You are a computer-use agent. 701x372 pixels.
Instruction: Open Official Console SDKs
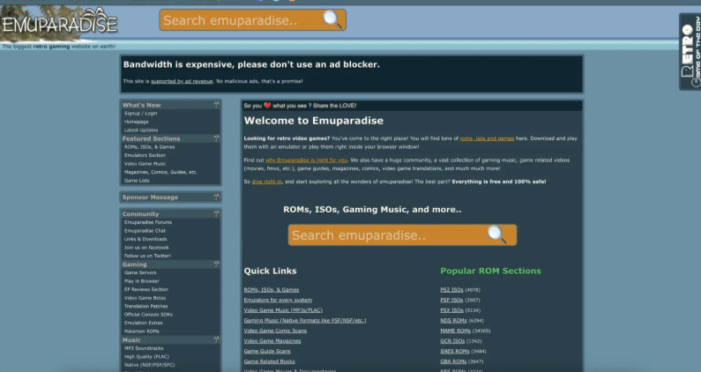[x=148, y=315]
